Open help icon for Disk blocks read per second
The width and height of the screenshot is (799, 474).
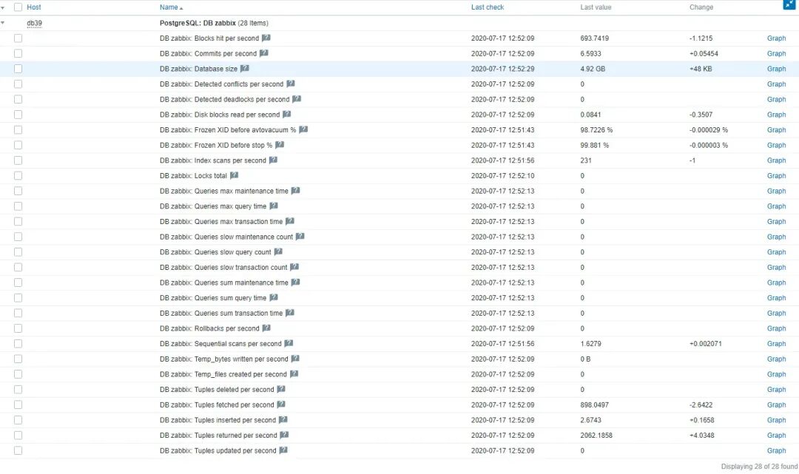click(287, 114)
